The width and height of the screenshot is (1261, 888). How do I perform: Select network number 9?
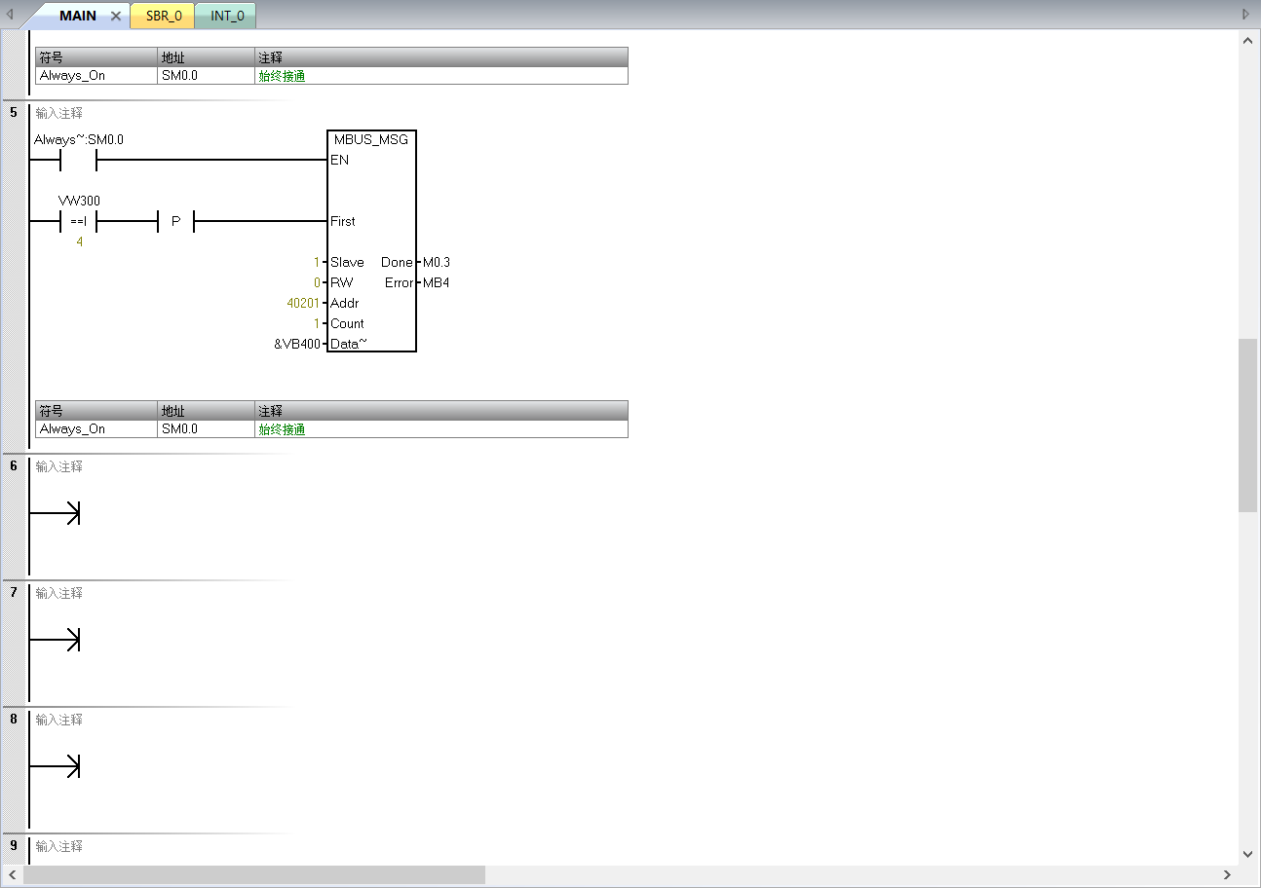click(x=14, y=845)
